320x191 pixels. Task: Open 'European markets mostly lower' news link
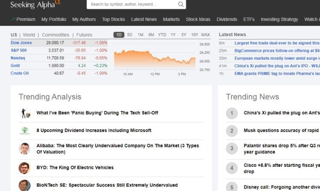click(277, 58)
